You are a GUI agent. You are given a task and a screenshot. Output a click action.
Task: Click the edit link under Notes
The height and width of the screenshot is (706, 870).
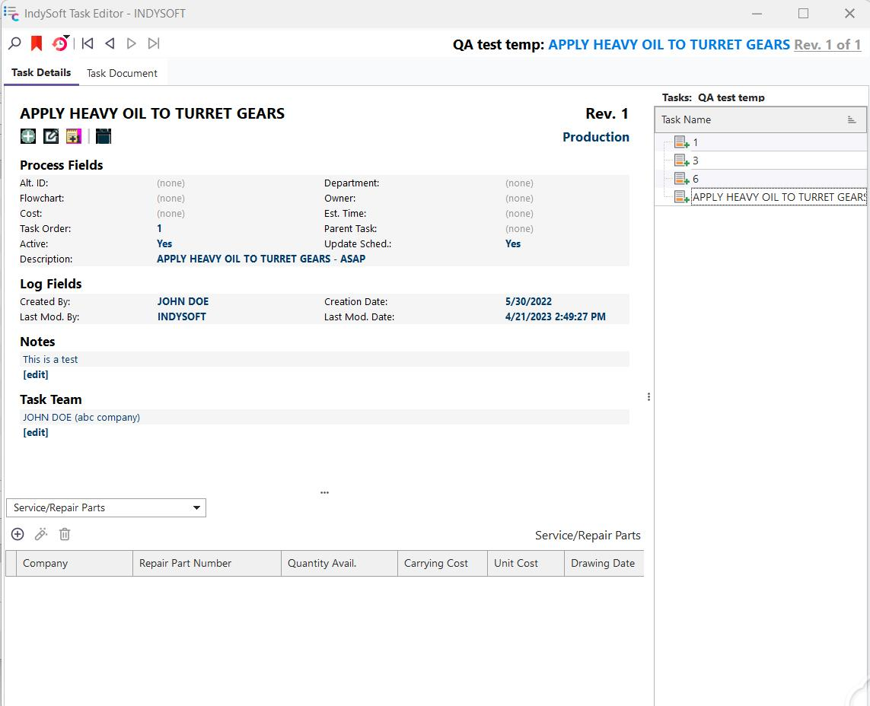coord(36,375)
